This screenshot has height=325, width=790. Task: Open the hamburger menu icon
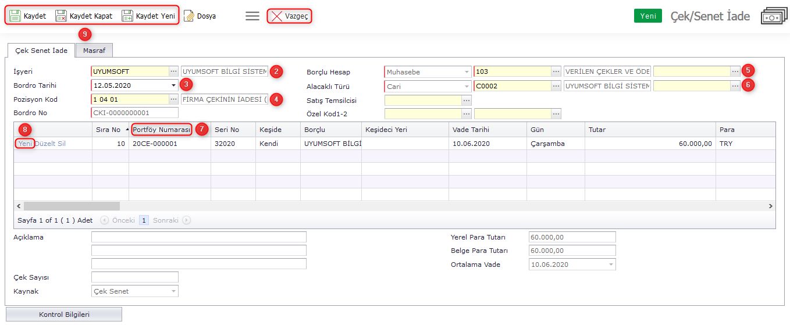point(252,16)
